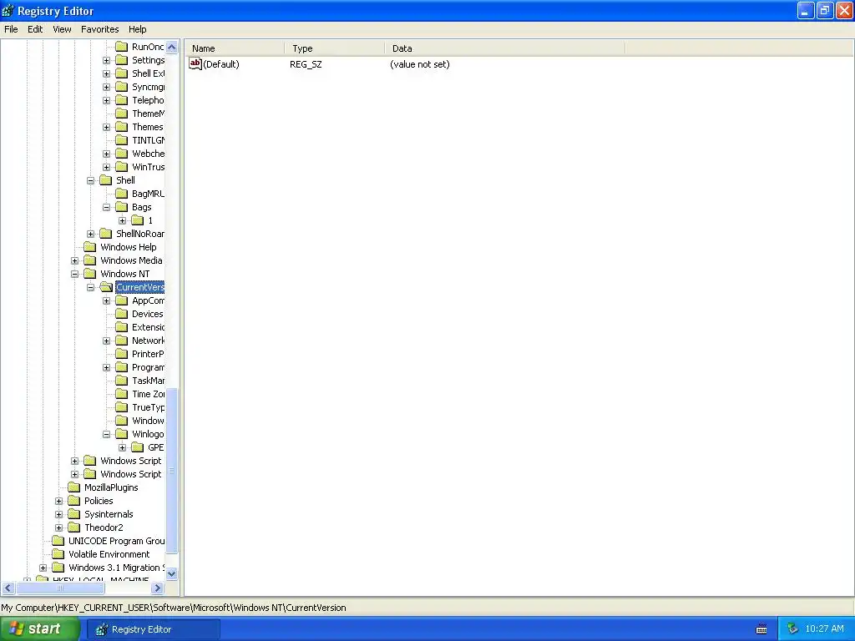The height and width of the screenshot is (641, 855).
Task: Click the (value not set) data cell
Action: coord(419,64)
